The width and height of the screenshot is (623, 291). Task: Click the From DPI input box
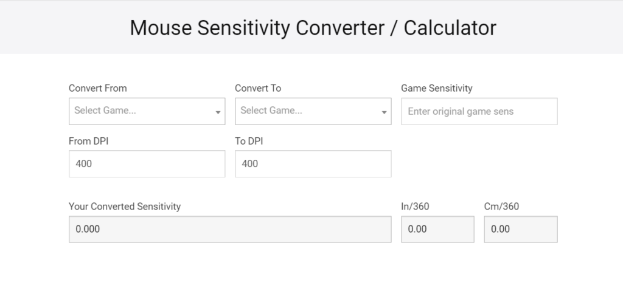click(x=147, y=164)
